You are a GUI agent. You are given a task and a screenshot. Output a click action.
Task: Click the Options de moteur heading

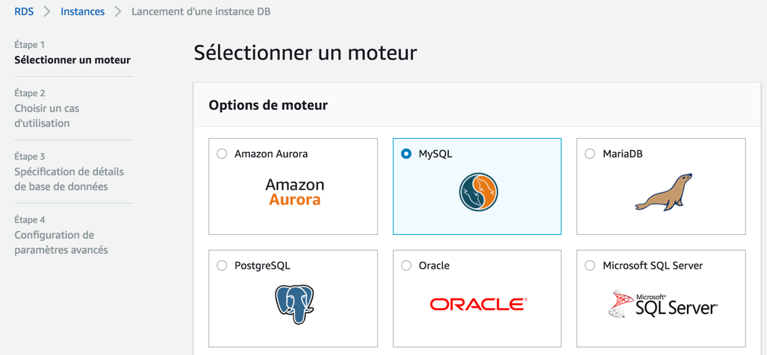tap(268, 105)
